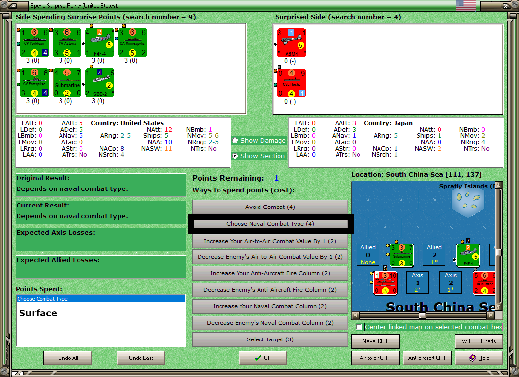Click map scroll down arrow
This screenshot has width=519, height=377.
point(499,308)
